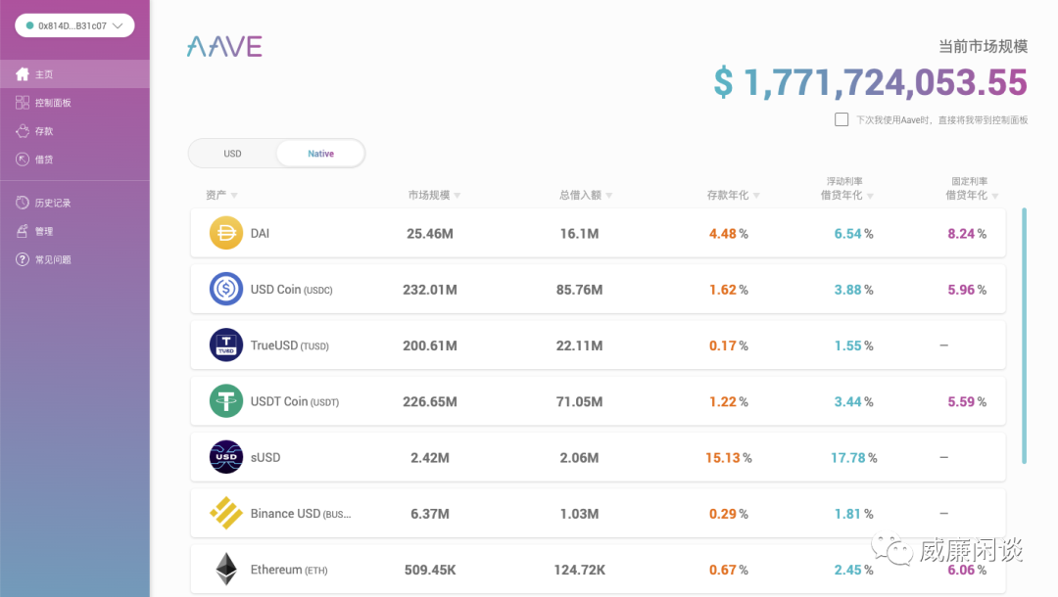1058x597 pixels.
Task: Click sUSD deposit APY 15.13%
Action: coord(728,457)
